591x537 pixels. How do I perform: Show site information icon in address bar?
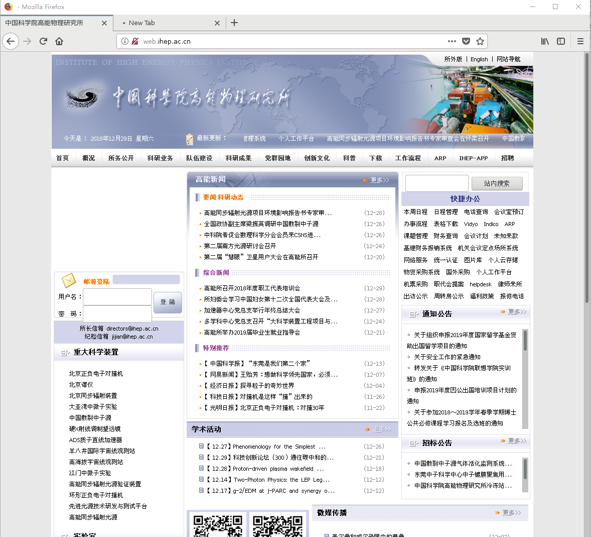click(125, 41)
